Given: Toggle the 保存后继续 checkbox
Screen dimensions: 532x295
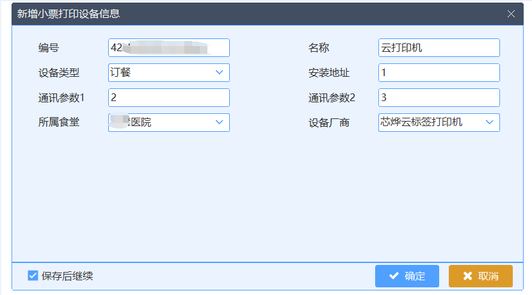Looking at the screenshot, I should [x=33, y=276].
